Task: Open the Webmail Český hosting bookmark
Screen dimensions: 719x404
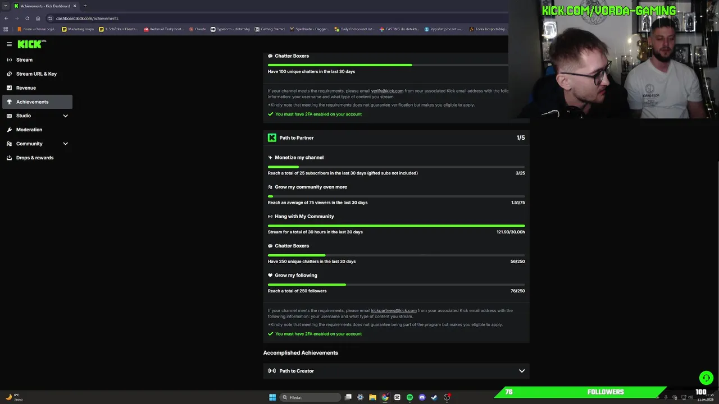Action: click(x=163, y=29)
